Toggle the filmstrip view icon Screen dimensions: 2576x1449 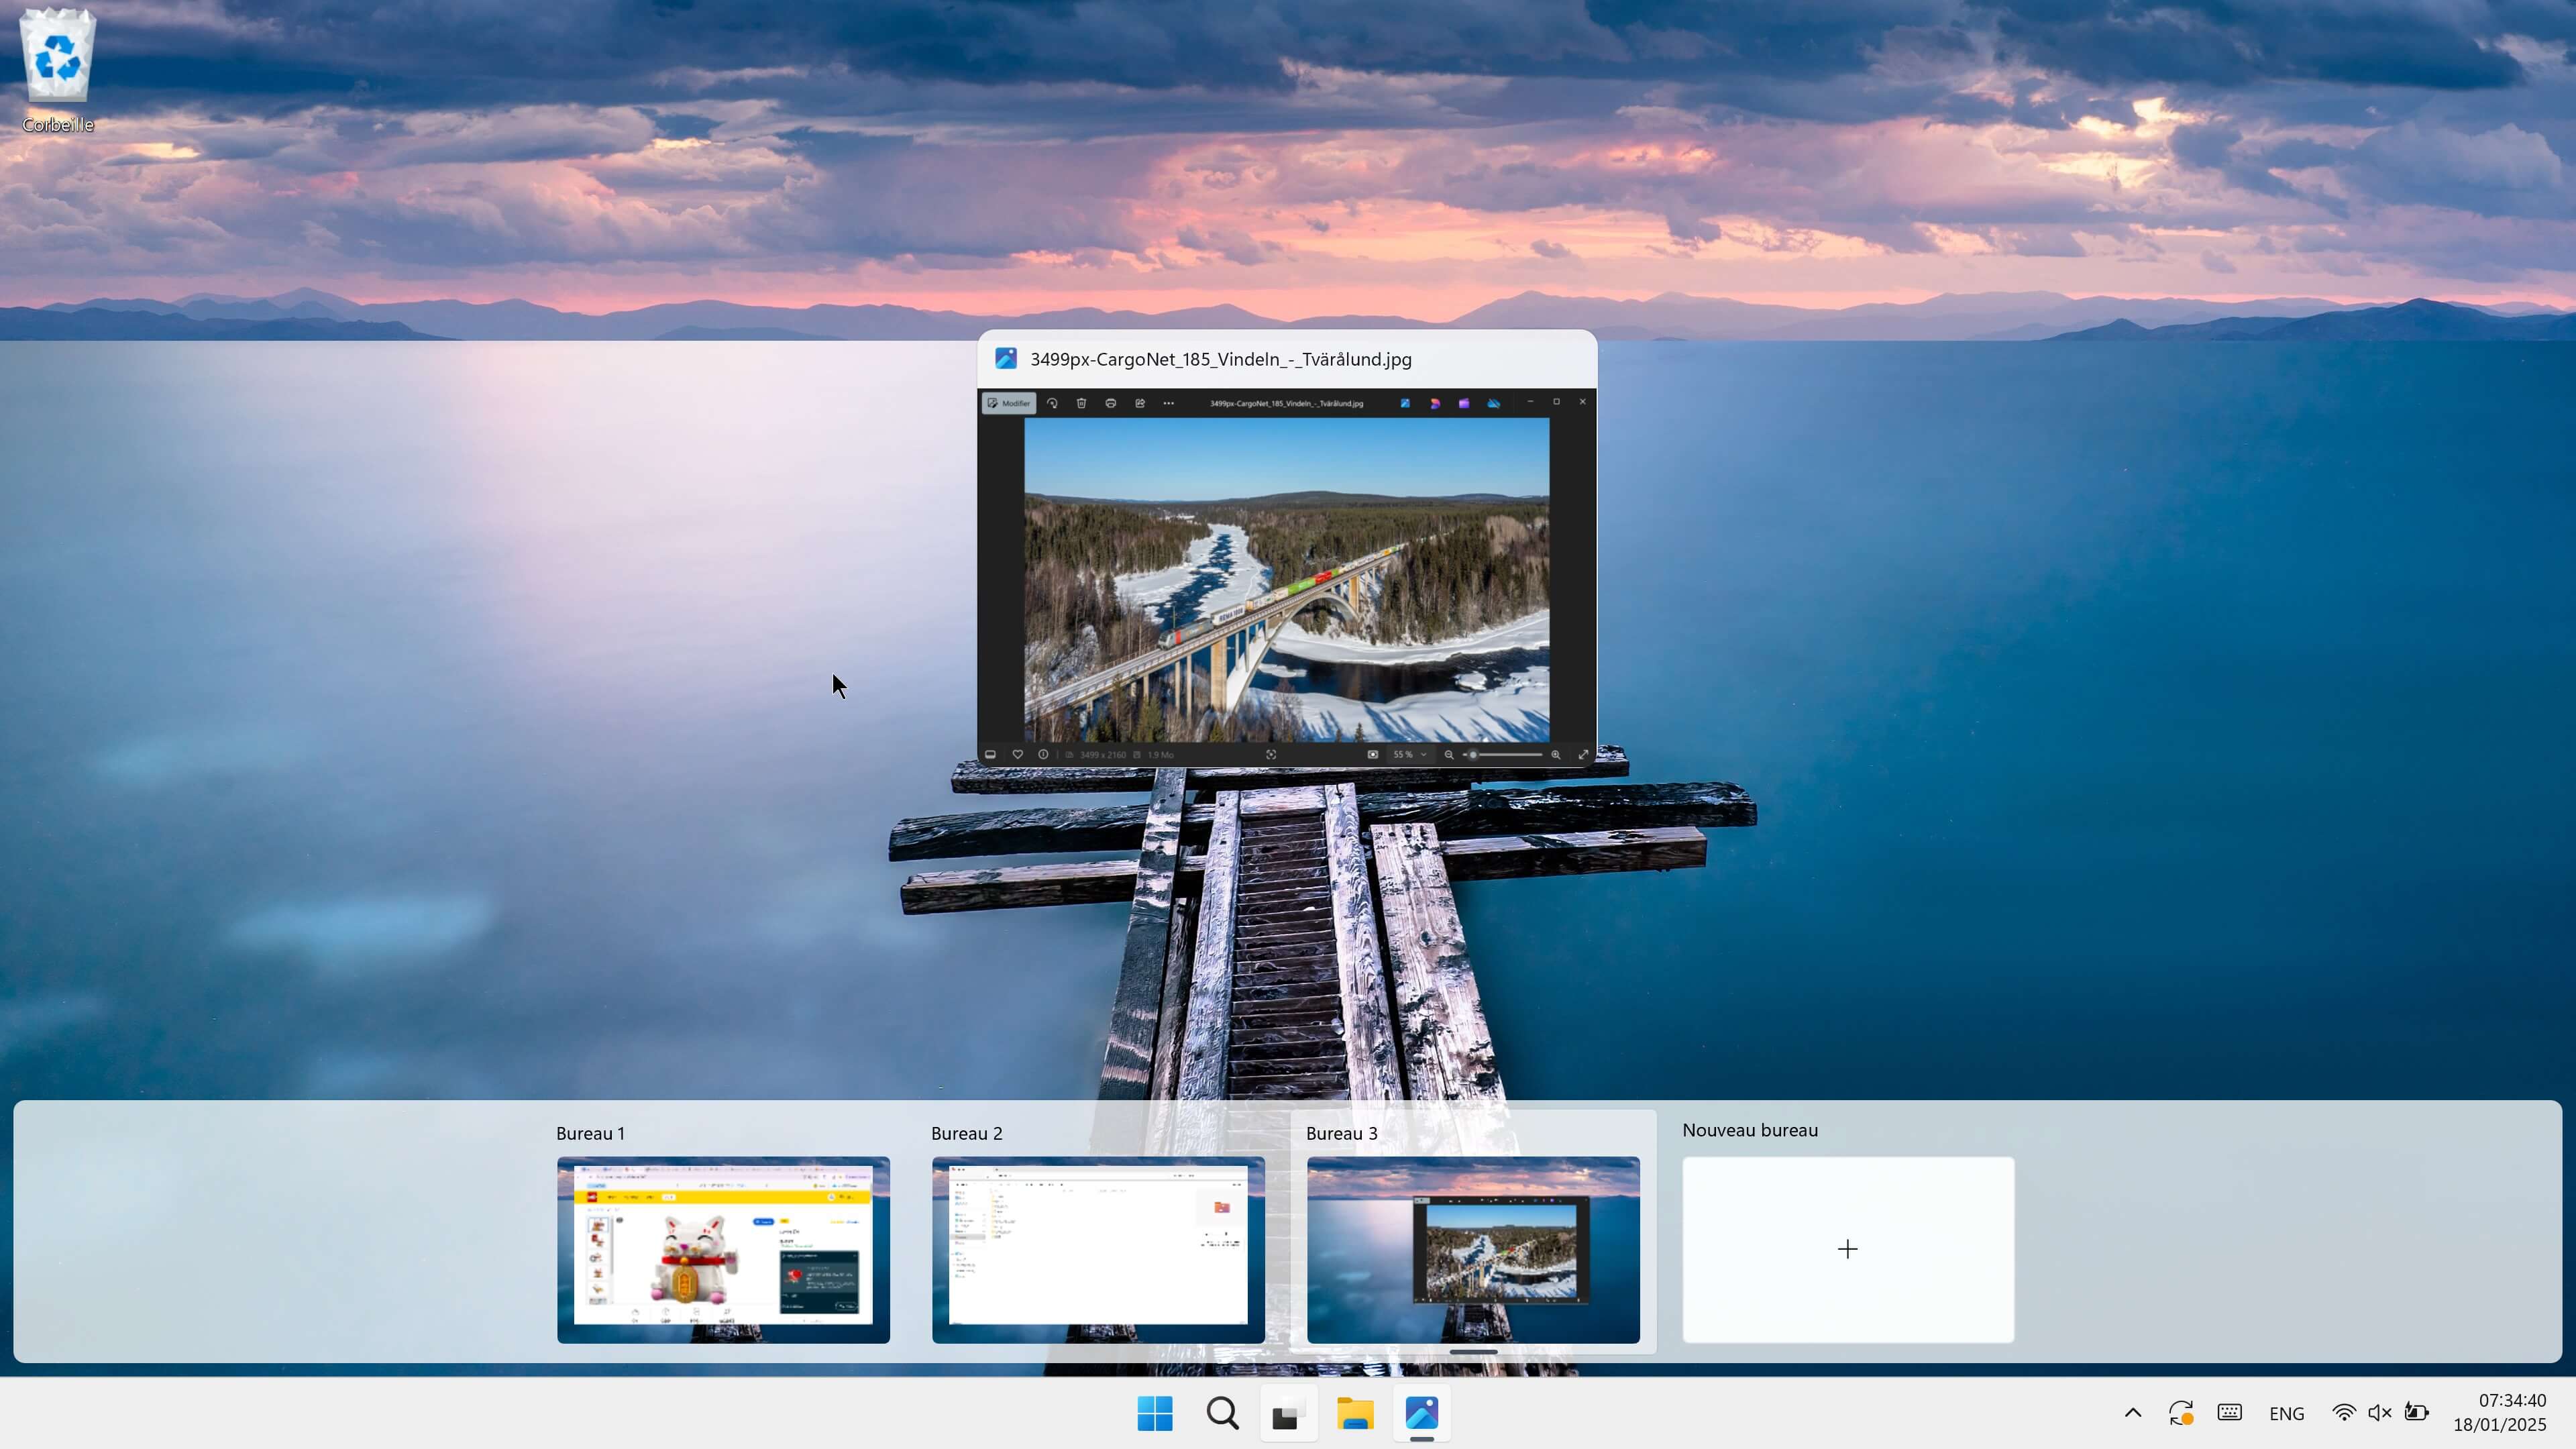(991, 754)
